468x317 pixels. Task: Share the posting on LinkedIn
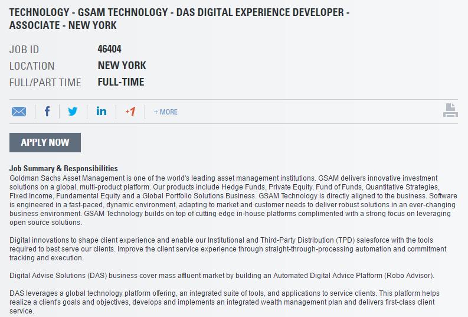102,111
